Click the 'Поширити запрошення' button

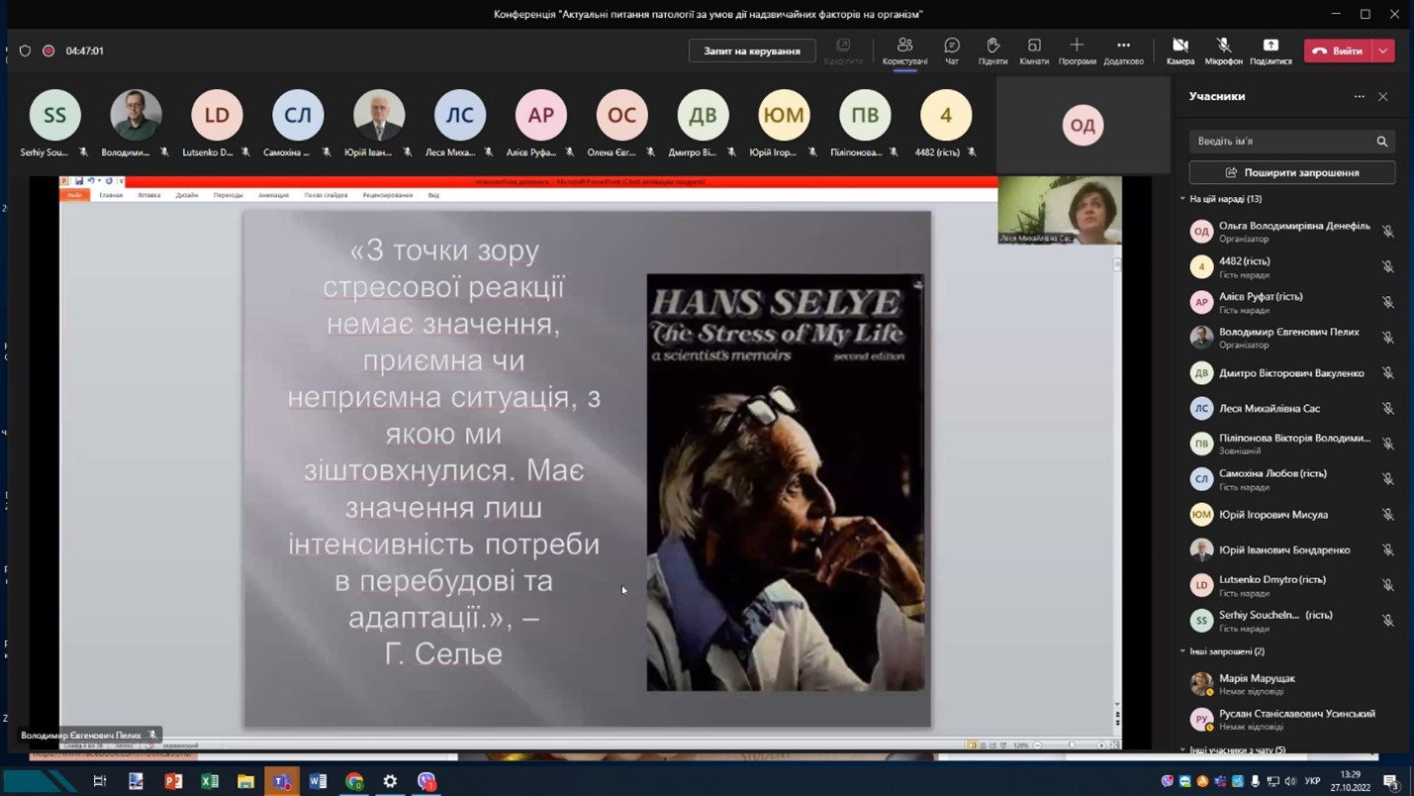[x=1291, y=172]
